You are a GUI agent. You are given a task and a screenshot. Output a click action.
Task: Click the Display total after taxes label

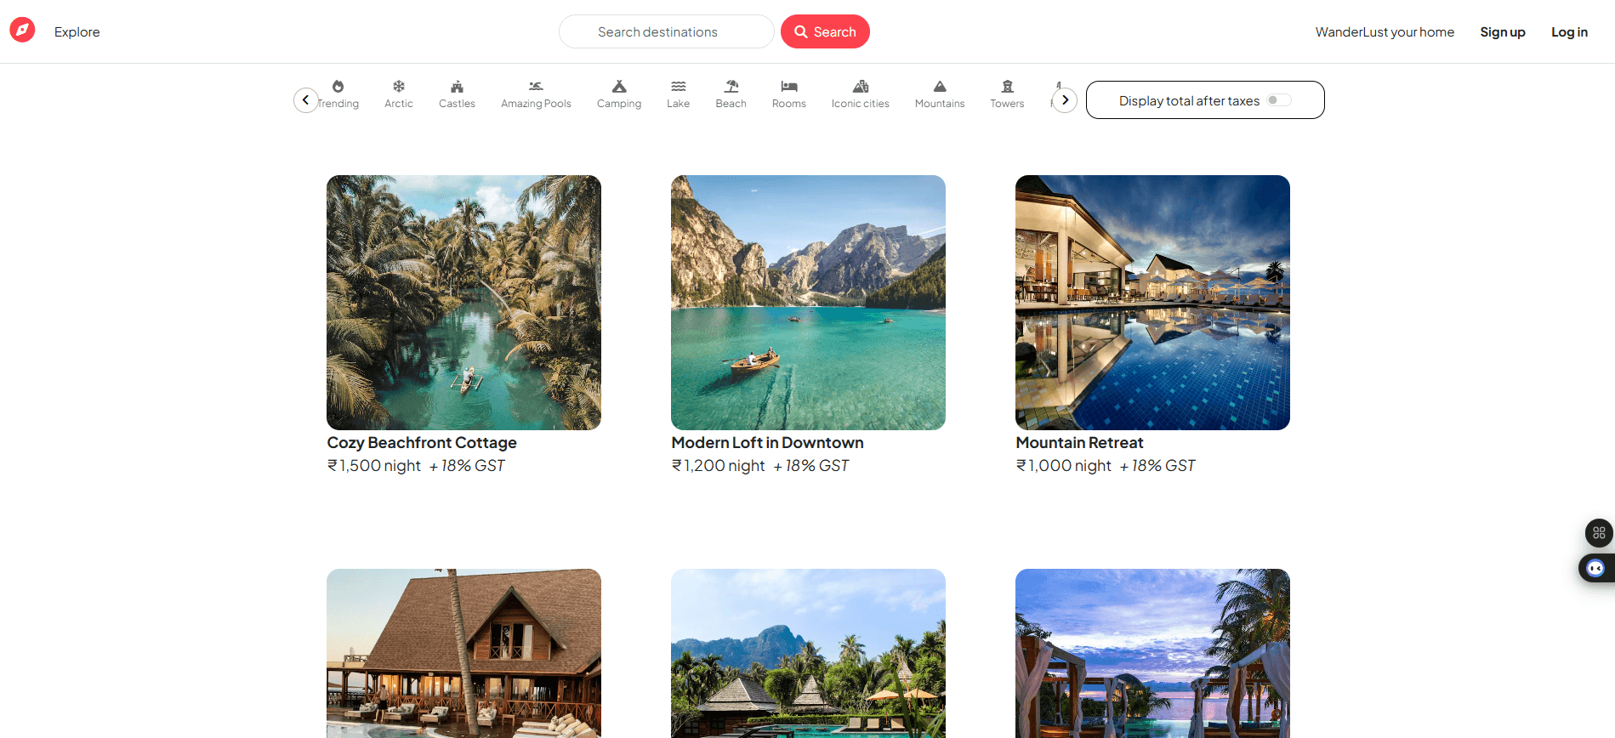[1189, 101]
